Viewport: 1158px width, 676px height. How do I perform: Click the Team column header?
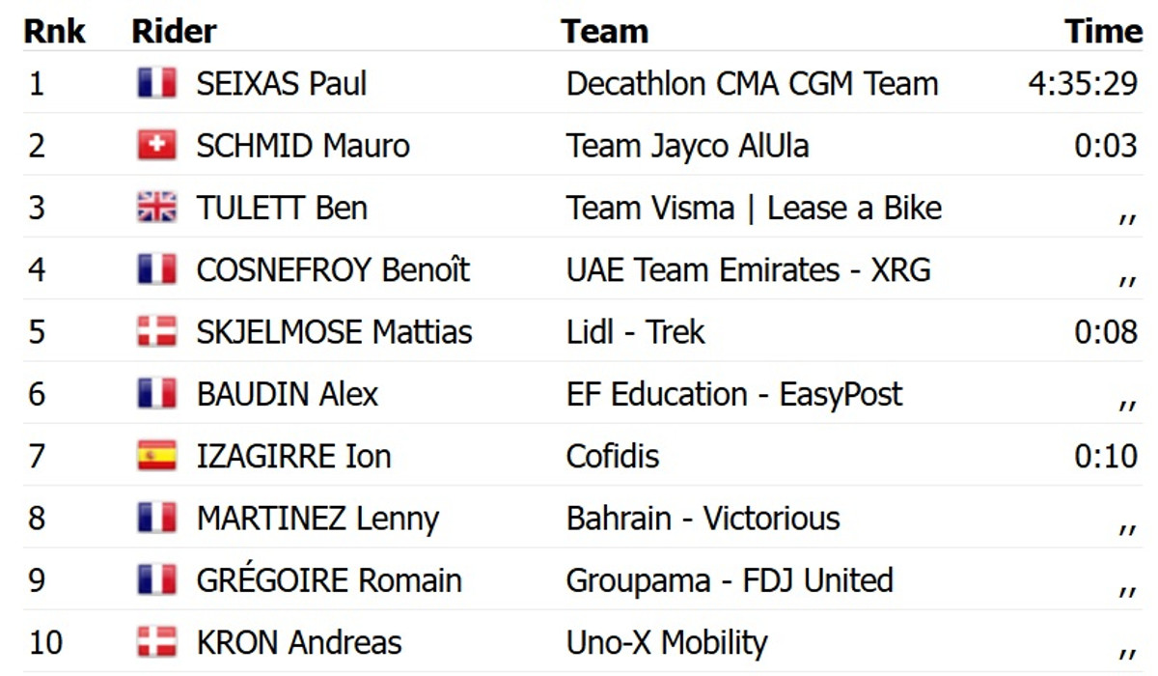click(x=604, y=31)
